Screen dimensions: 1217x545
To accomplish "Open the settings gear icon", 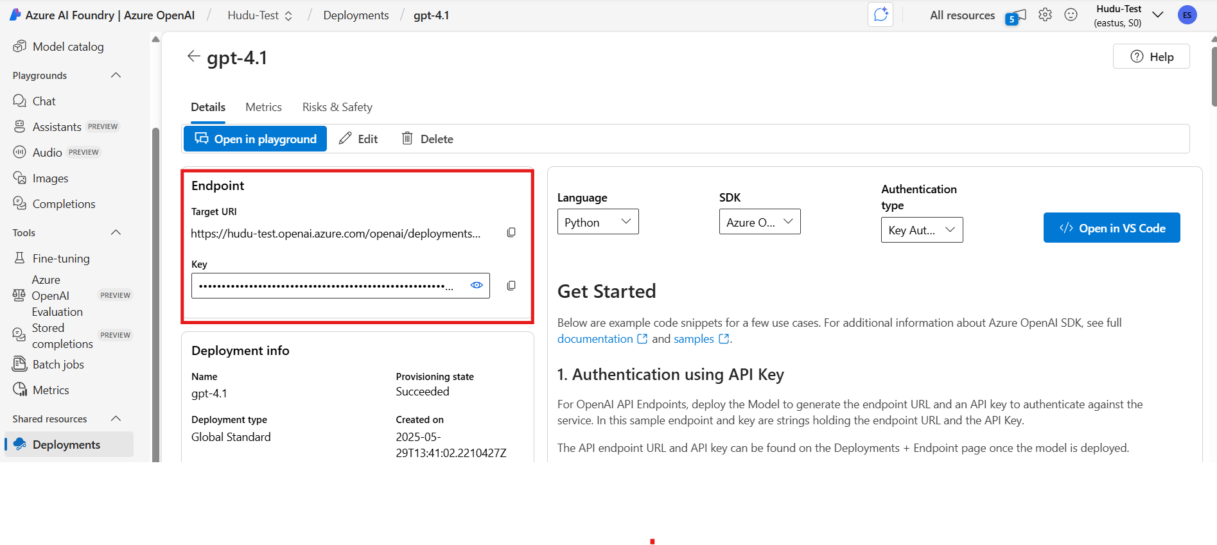I will click(1045, 15).
